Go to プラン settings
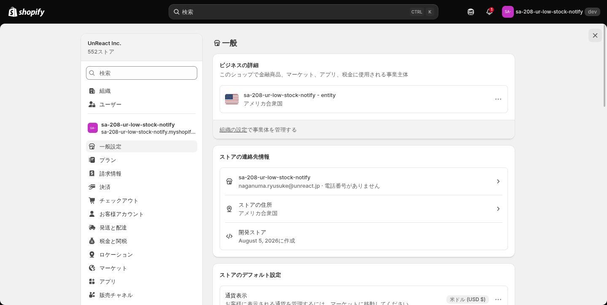 tap(142, 160)
